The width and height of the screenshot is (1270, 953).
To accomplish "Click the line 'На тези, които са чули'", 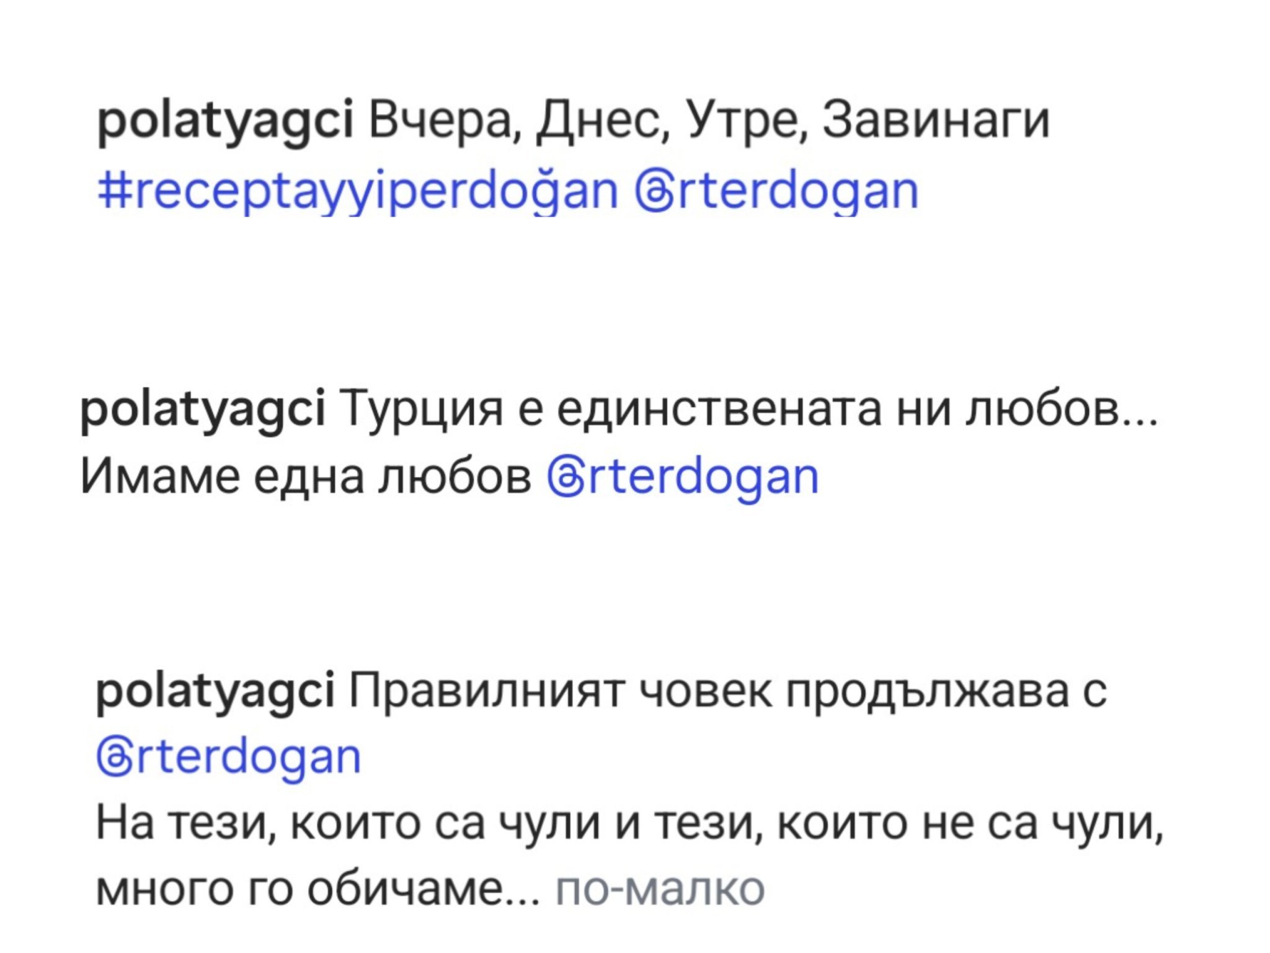I will (629, 823).
